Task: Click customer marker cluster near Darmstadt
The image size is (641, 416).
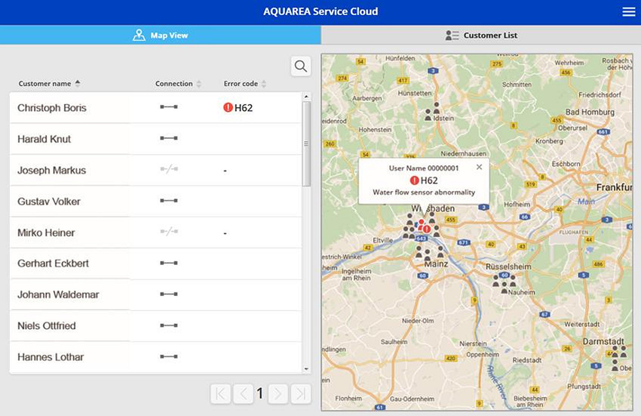Action: (x=619, y=357)
